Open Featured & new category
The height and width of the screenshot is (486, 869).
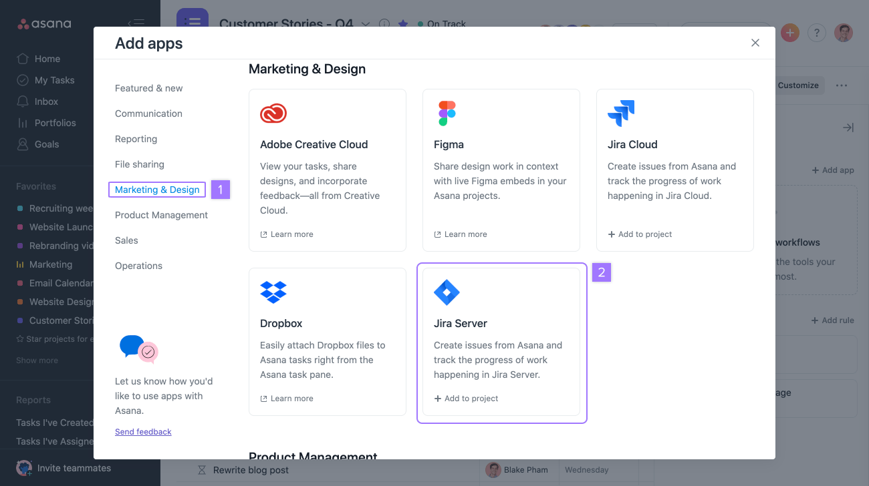click(x=148, y=88)
